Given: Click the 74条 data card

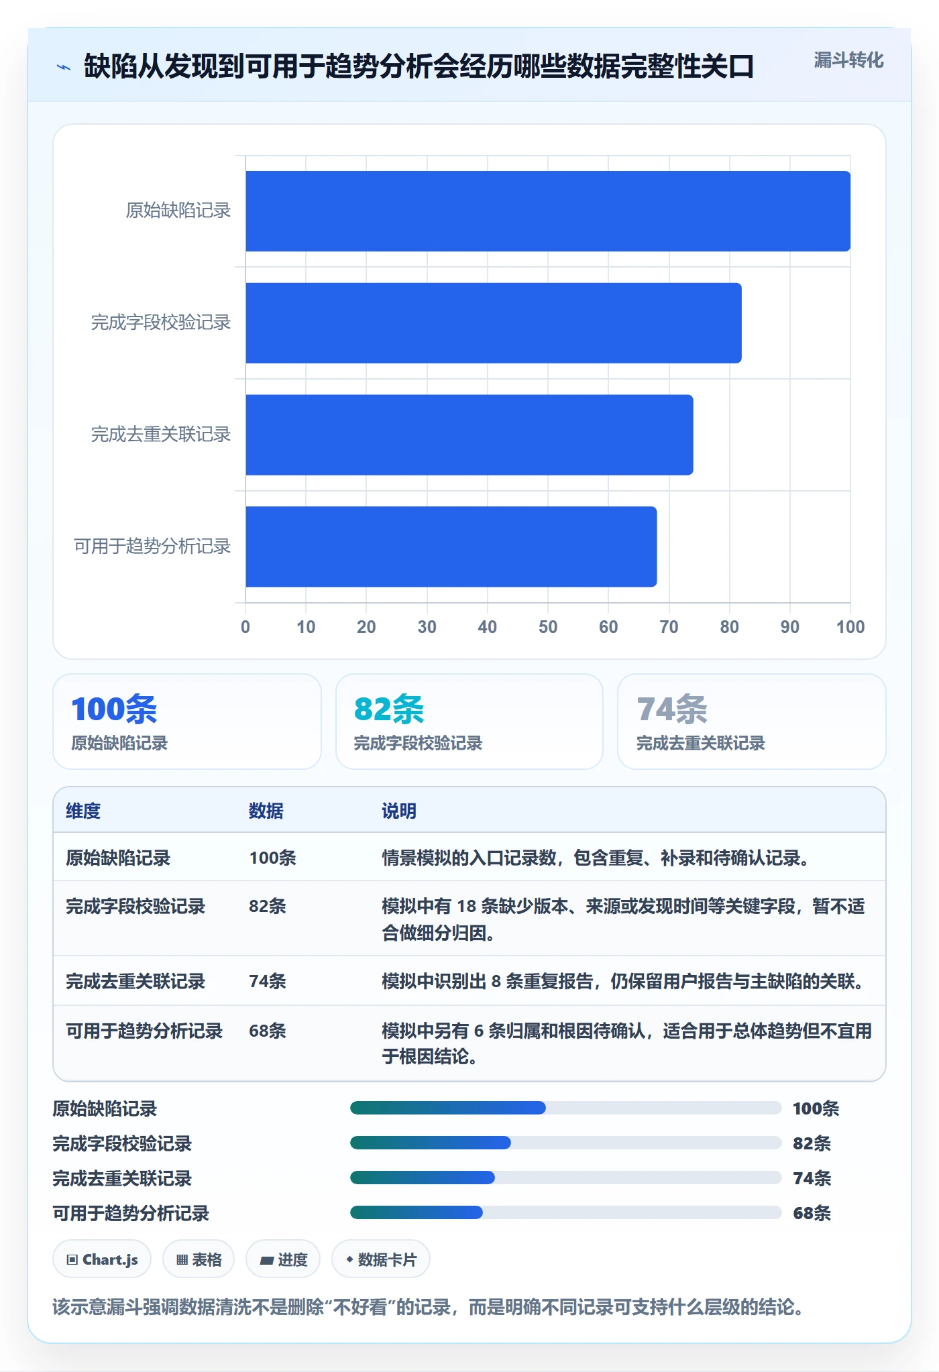Looking at the screenshot, I should click(x=752, y=722).
